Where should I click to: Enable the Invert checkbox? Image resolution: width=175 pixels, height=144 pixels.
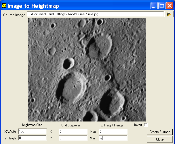tap(146, 125)
